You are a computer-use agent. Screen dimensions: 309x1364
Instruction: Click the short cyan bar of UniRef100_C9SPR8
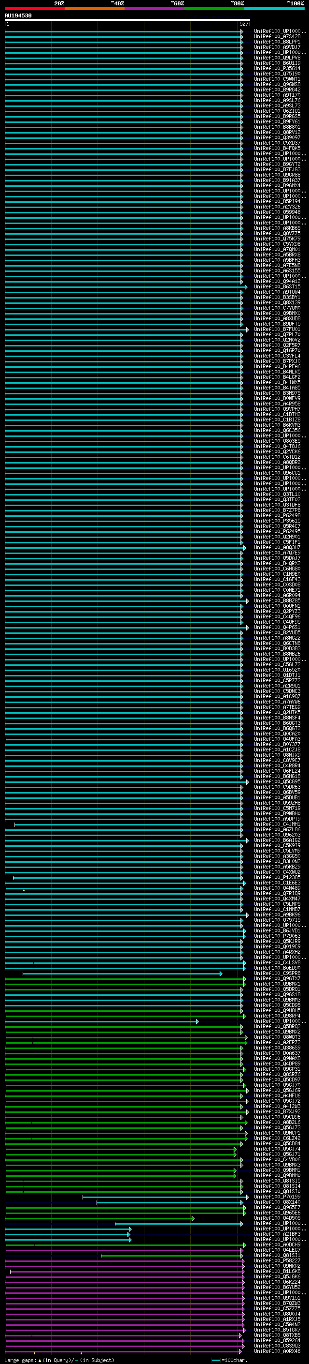click(x=123, y=974)
